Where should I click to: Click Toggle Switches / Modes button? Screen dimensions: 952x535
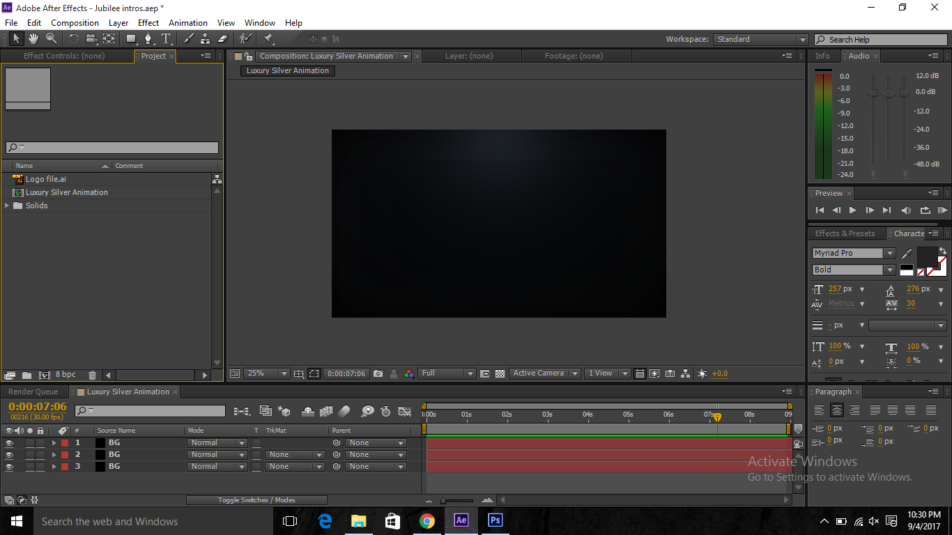tap(256, 500)
